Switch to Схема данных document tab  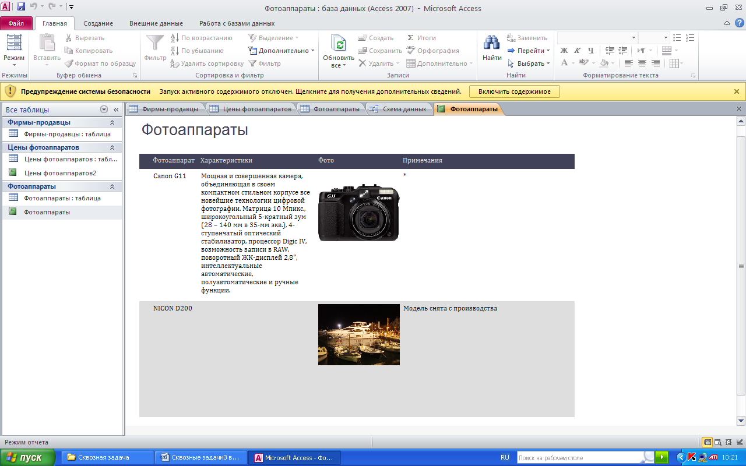399,109
